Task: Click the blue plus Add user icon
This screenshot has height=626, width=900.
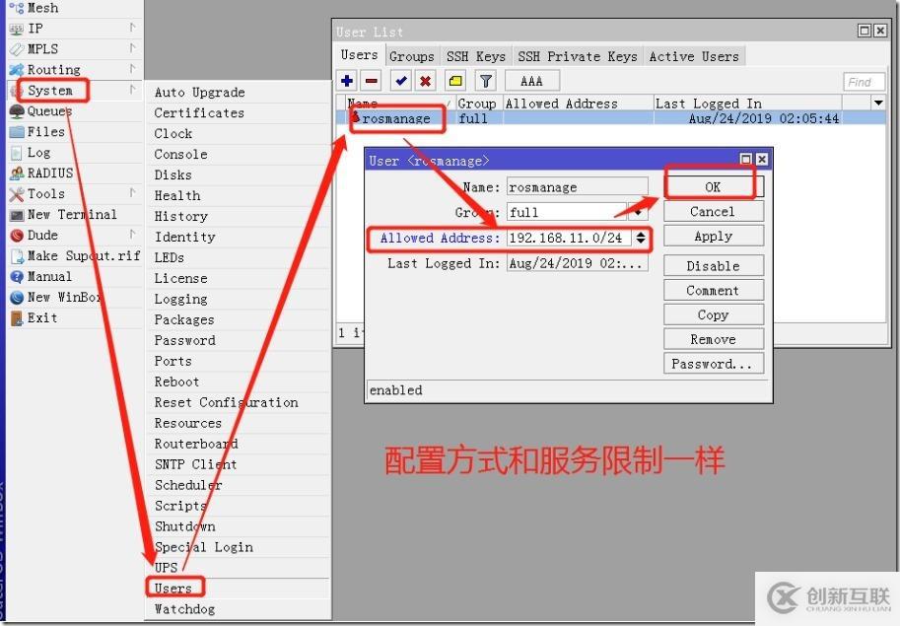Action: [347, 81]
